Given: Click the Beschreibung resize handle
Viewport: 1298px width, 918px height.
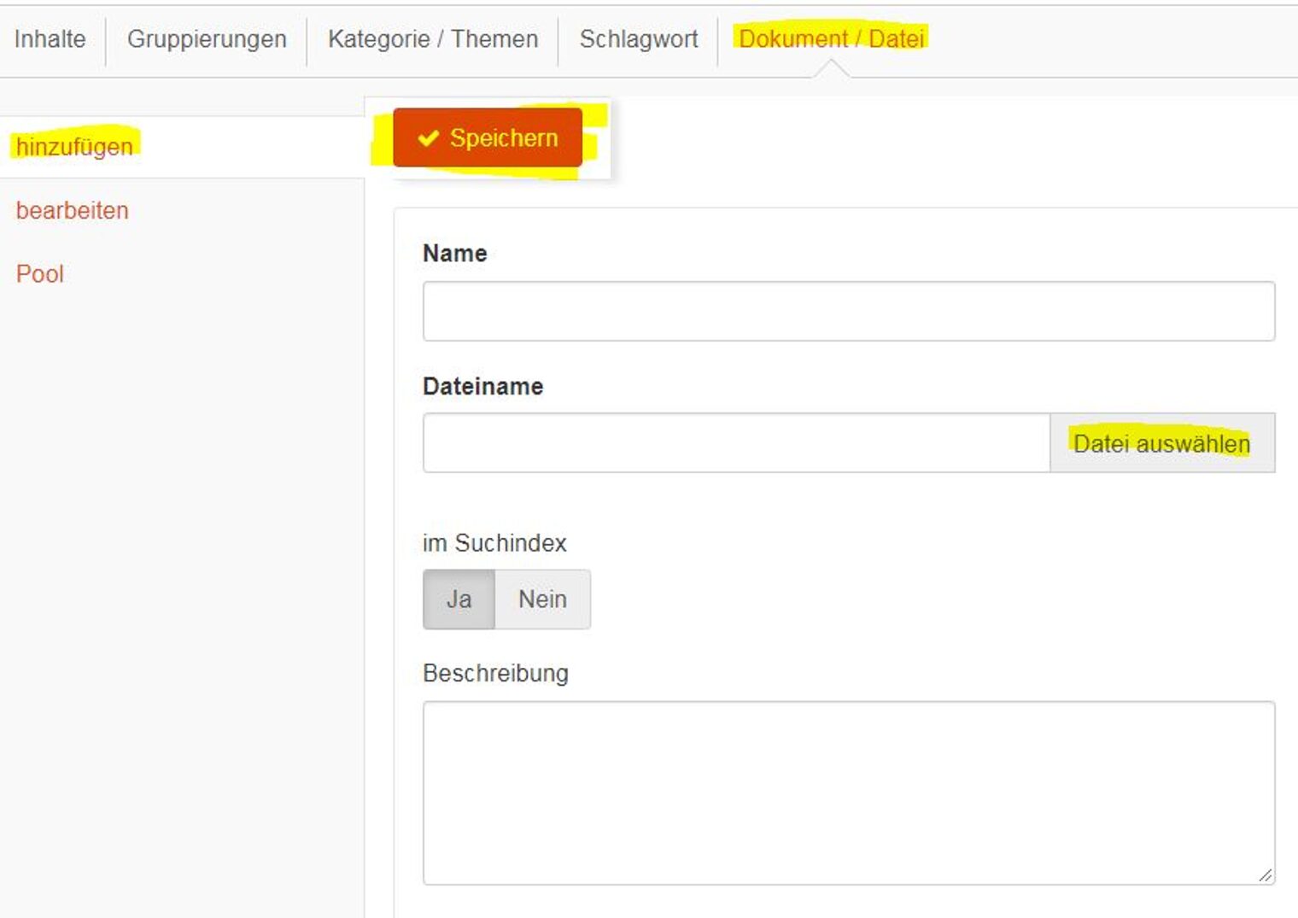Looking at the screenshot, I should (x=1267, y=875).
